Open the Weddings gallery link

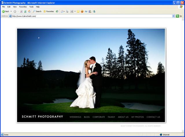[x=75, y=117]
